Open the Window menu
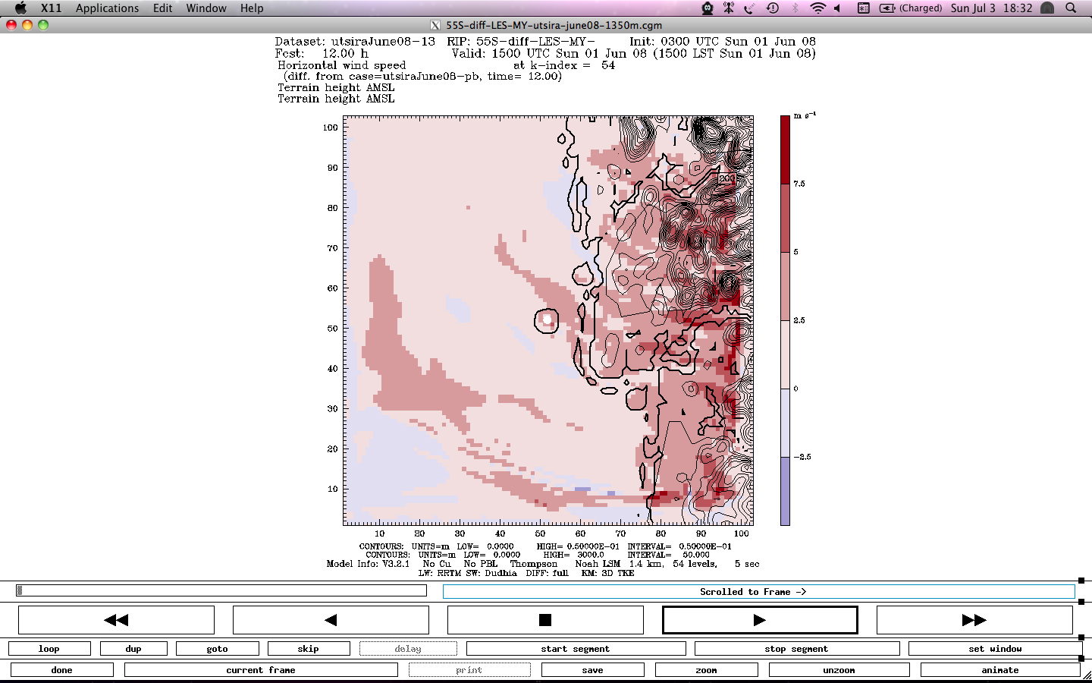Image resolution: width=1092 pixels, height=683 pixels. coord(206,8)
